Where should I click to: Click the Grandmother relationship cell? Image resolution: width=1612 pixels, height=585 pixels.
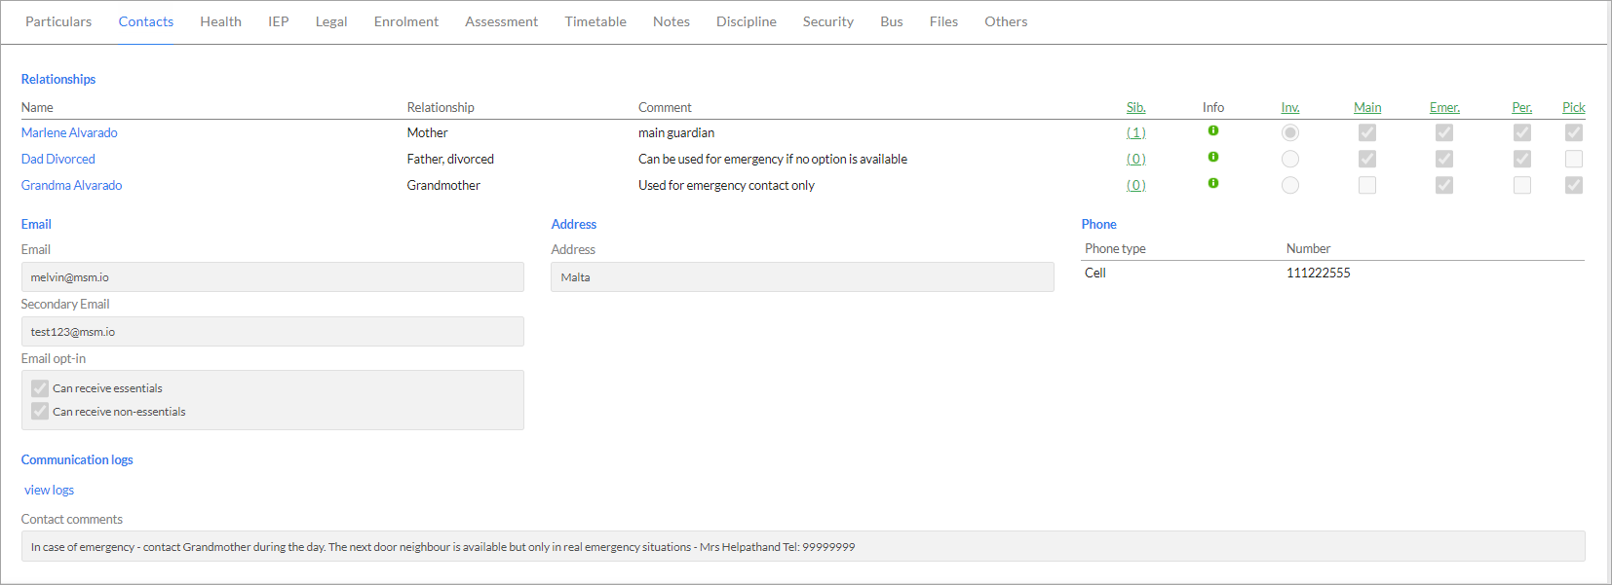coord(443,185)
